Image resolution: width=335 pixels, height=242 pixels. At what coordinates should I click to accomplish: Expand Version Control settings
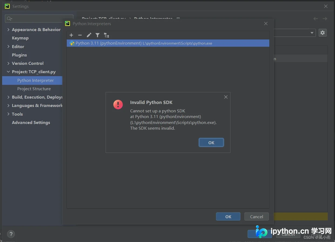pos(8,63)
